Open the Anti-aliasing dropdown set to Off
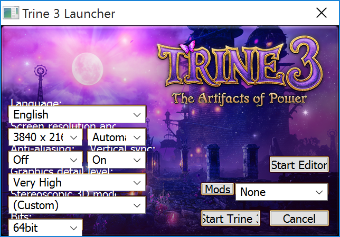The width and height of the screenshot is (340, 237). 45,160
